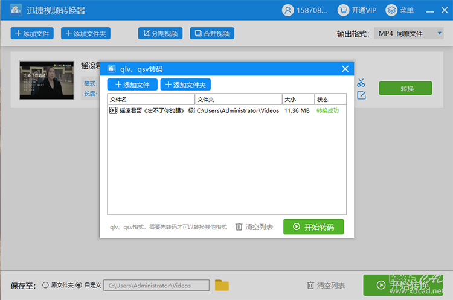Minimize the main window
The image size is (453, 300).
point(430,11)
